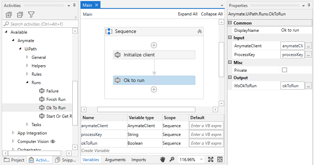This screenshot has height=165, width=314.
Task: Switch to the Imports tab
Action: pyautogui.click(x=139, y=160)
